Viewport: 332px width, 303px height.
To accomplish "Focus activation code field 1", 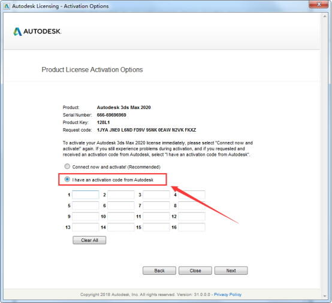I will [x=85, y=195].
